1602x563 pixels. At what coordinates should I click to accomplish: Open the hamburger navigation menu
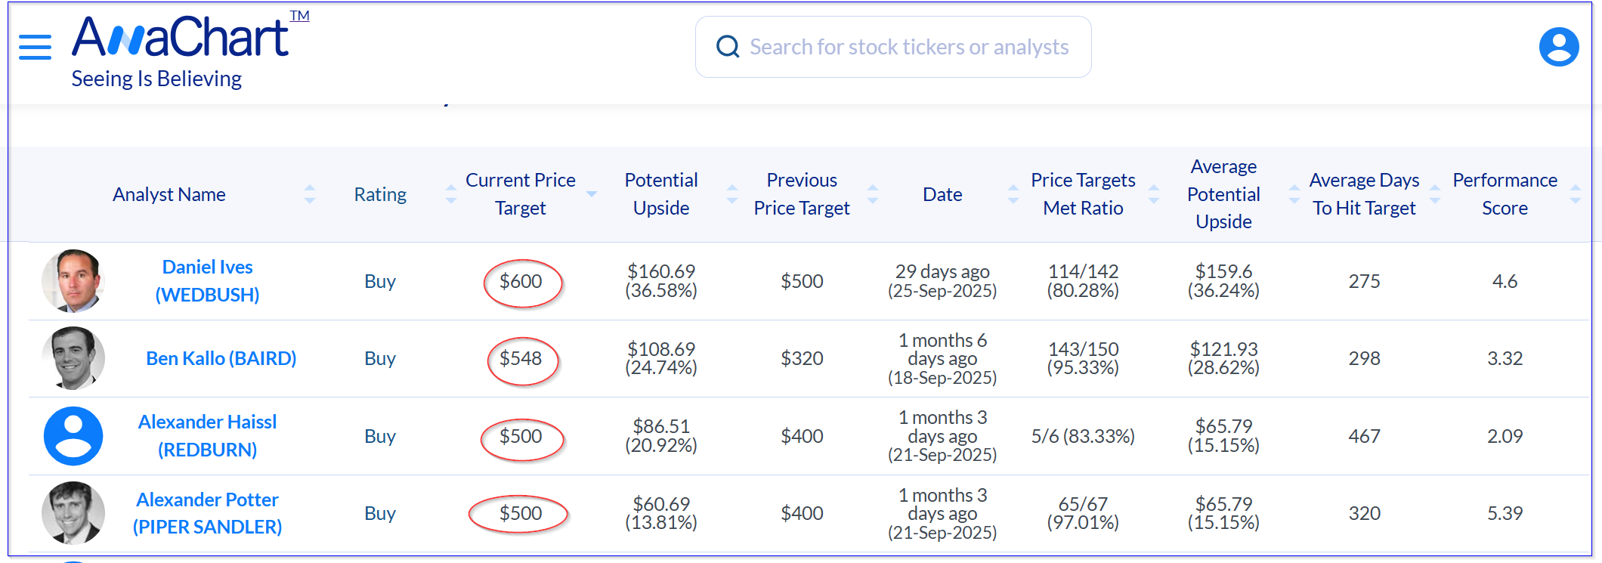(x=35, y=47)
